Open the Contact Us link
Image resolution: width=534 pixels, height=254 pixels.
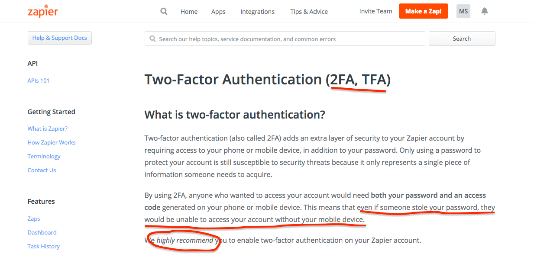42,170
